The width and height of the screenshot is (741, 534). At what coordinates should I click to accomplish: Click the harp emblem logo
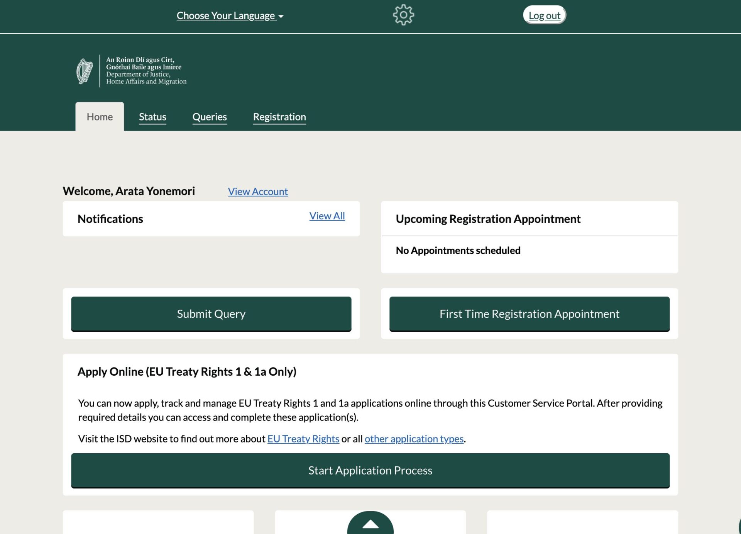pos(85,71)
